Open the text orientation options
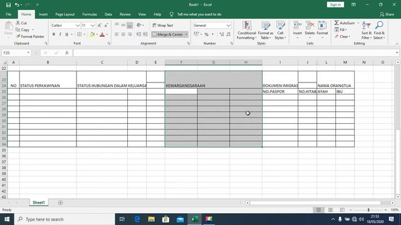The width and height of the screenshot is (401, 225). point(140,25)
